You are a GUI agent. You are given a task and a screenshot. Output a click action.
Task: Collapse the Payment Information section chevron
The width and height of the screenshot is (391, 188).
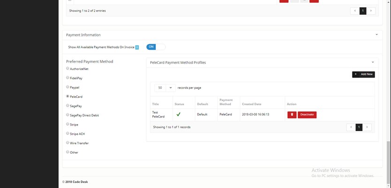pyautogui.click(x=376, y=35)
